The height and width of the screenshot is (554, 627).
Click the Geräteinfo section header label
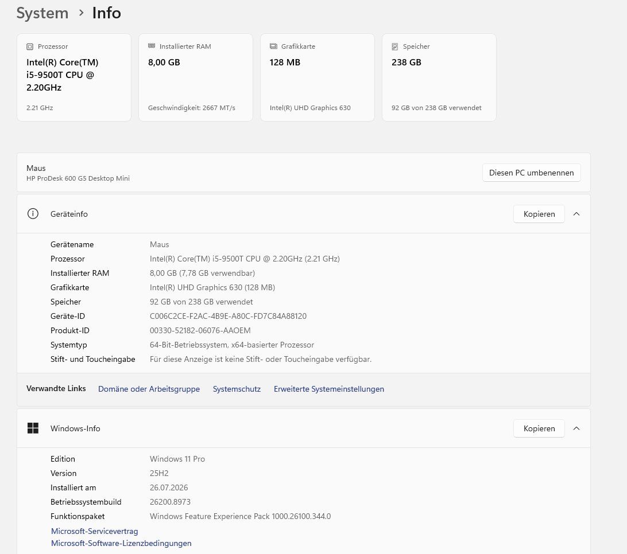[x=69, y=214]
